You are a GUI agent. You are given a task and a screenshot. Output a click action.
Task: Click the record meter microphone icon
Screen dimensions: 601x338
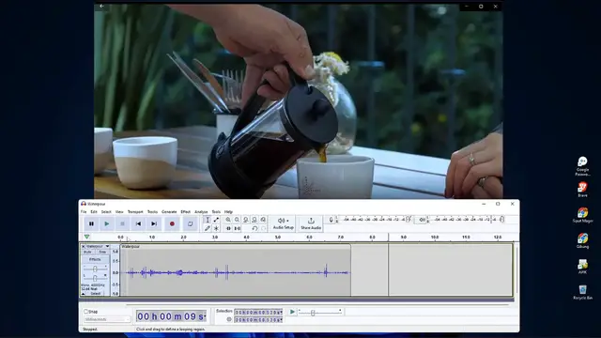pyautogui.click(x=331, y=220)
